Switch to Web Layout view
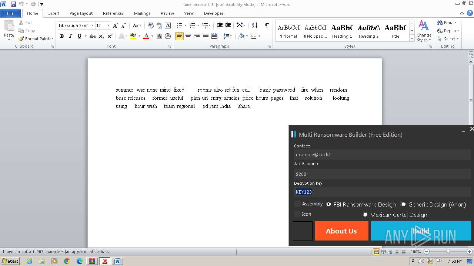The height and width of the screenshot is (266, 474). [390, 252]
